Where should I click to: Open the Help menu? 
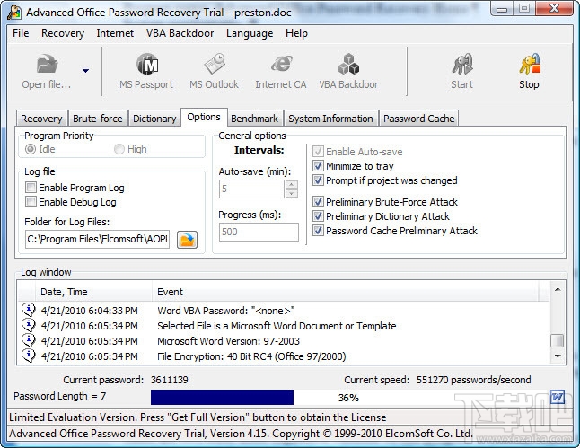point(296,33)
